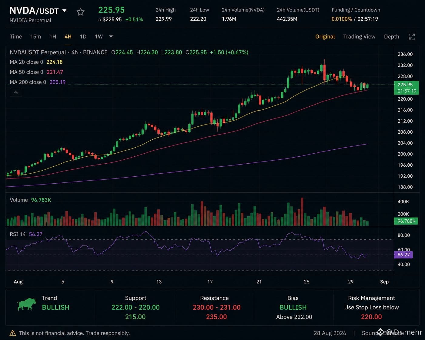This screenshot has height=340, width=425.
Task: Click the MA 50 indicator label
Action: [x=26, y=72]
